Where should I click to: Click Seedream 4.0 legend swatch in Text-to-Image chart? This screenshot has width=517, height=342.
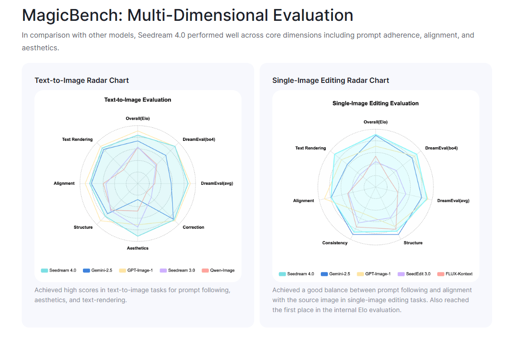click(44, 270)
